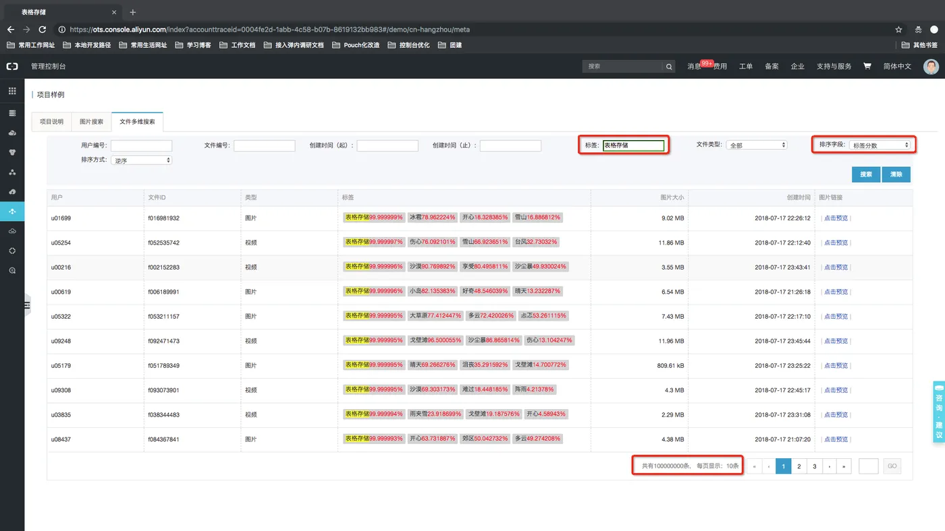Image resolution: width=945 pixels, height=531 pixels.
Task: Open 备案 in the header menu
Action: click(x=772, y=66)
